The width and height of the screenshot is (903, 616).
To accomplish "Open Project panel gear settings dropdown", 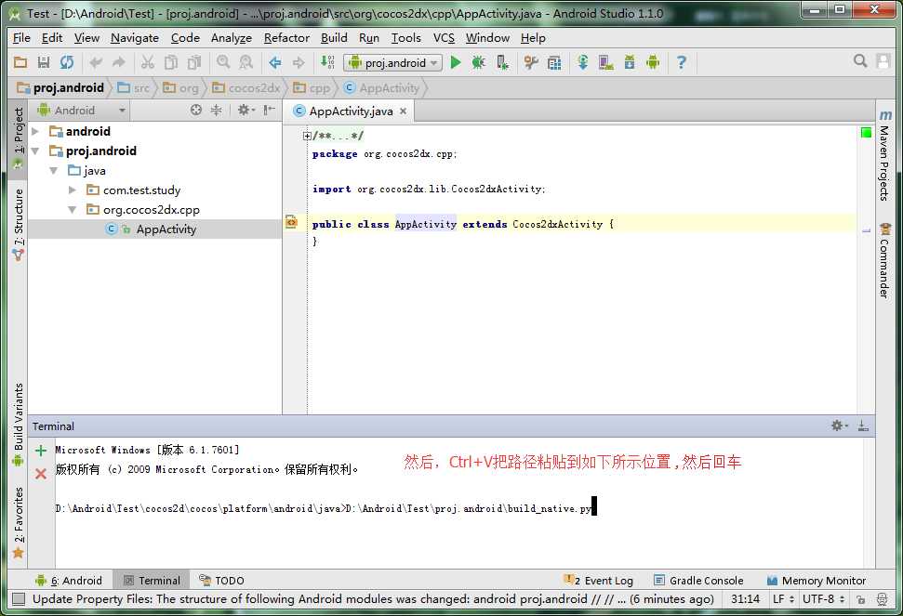I will [x=246, y=110].
